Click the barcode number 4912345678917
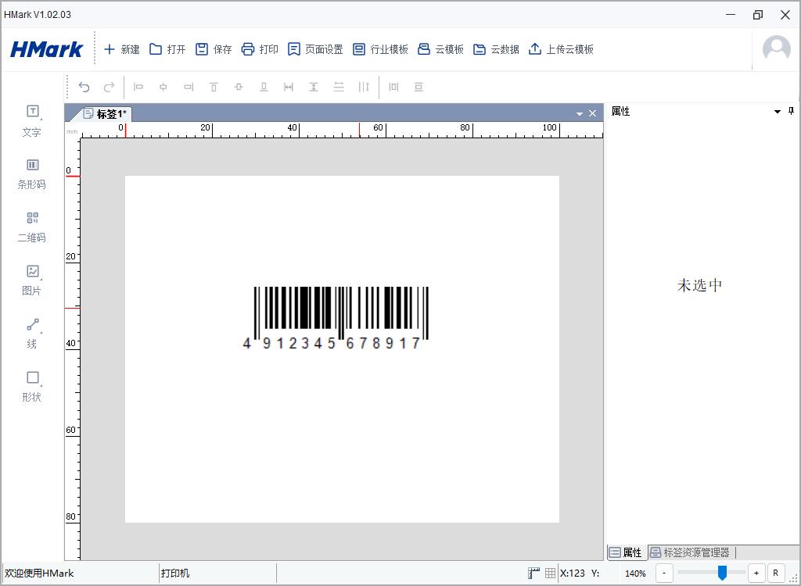The width and height of the screenshot is (801, 586). (332, 343)
